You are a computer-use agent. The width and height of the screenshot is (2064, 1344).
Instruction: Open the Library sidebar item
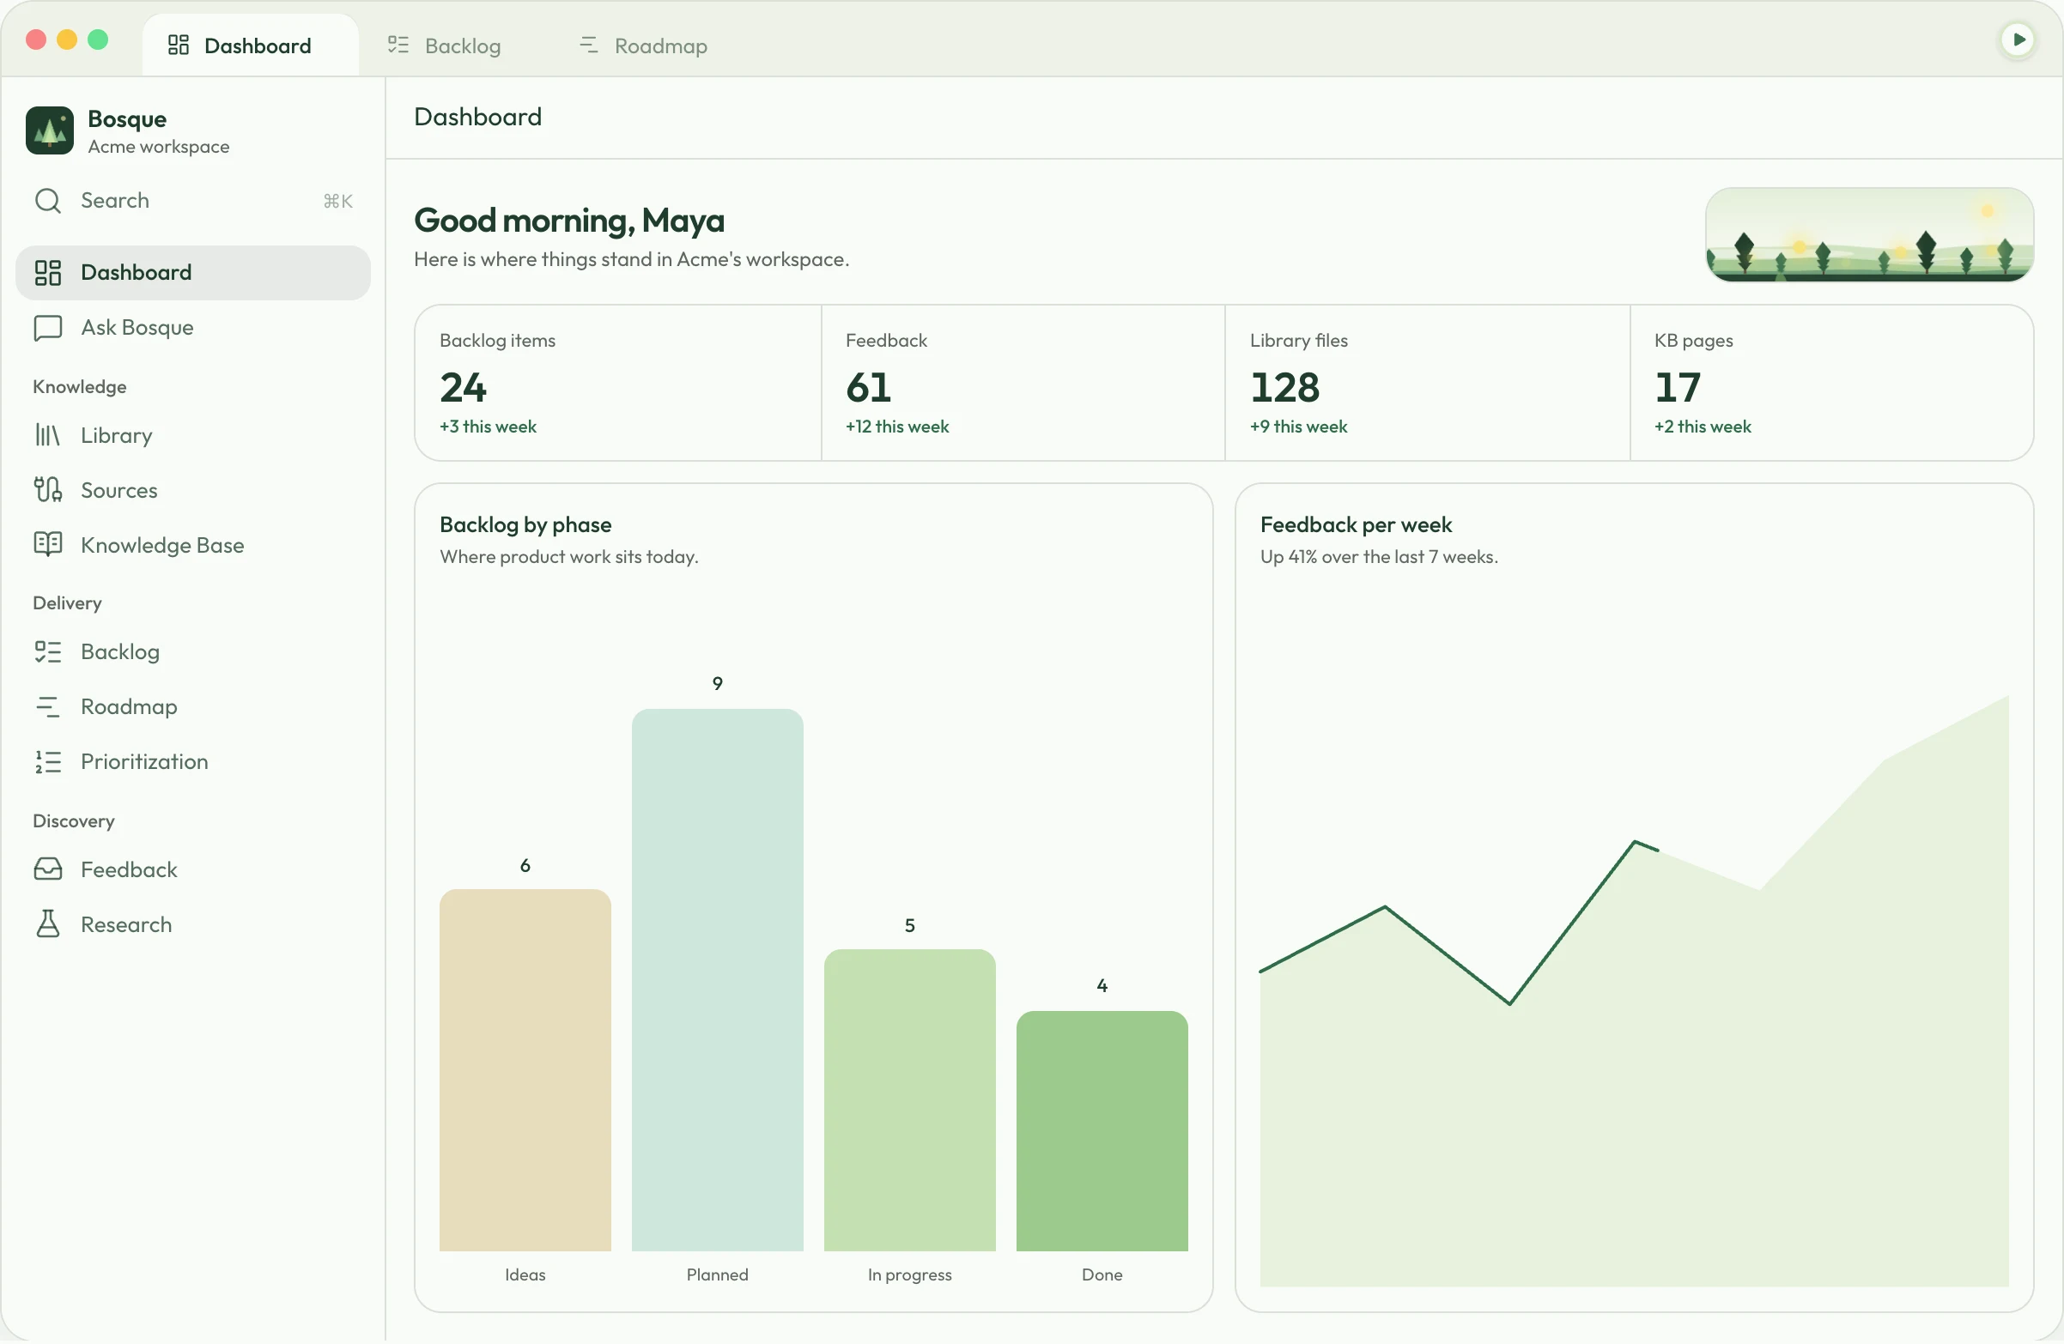click(193, 436)
